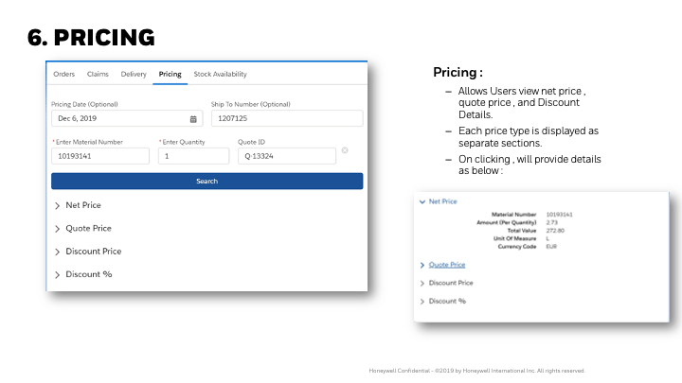The image size is (682, 383).
Task: Open the Pricing Date calendar picker
Action: (x=194, y=119)
